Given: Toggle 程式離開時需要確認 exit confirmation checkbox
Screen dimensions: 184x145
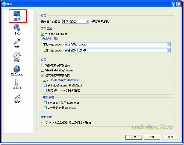Looking at the screenshot, I should pyautogui.click(x=43, y=75).
